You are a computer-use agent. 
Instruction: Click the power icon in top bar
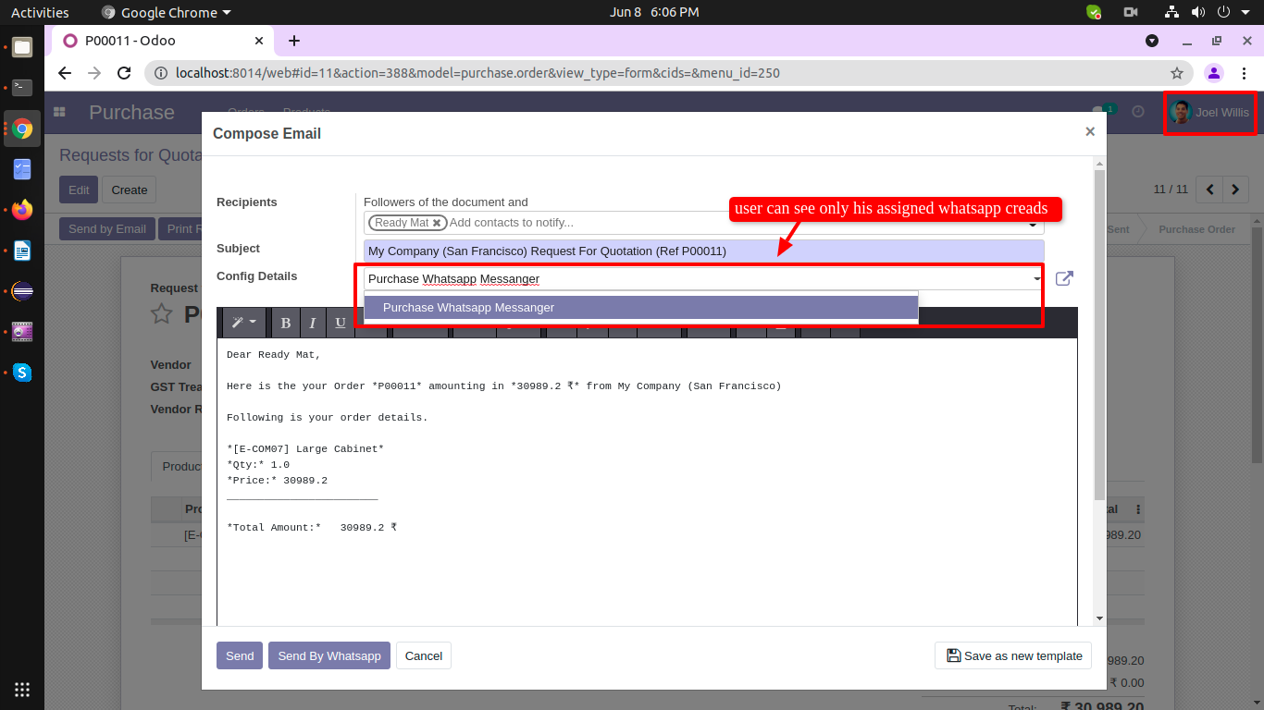1223,12
